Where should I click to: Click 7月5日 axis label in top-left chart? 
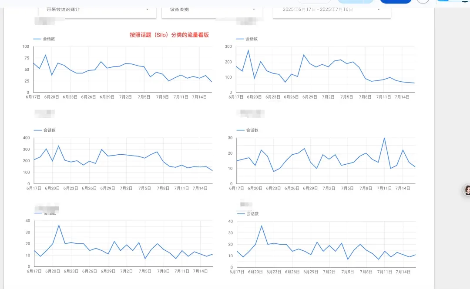click(144, 97)
